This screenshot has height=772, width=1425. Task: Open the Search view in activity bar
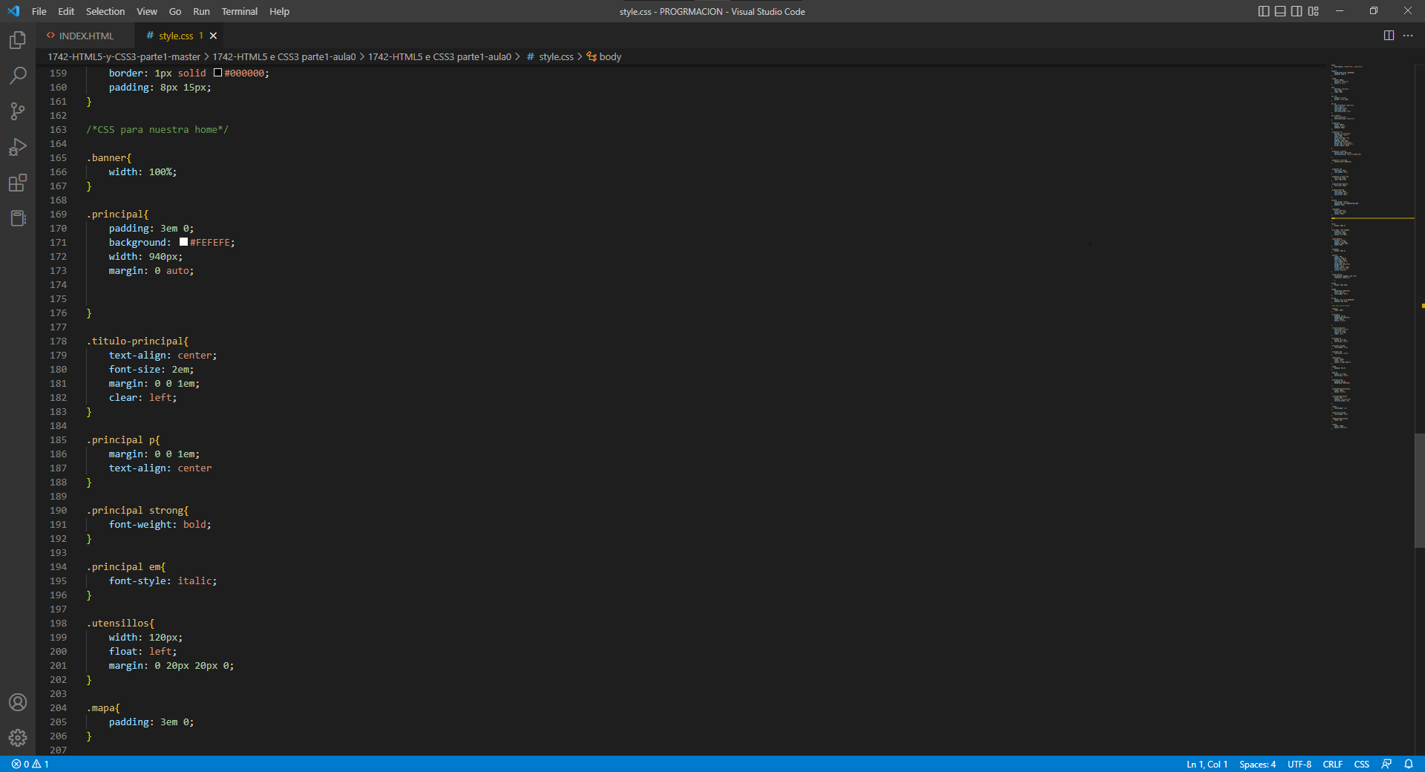point(18,76)
